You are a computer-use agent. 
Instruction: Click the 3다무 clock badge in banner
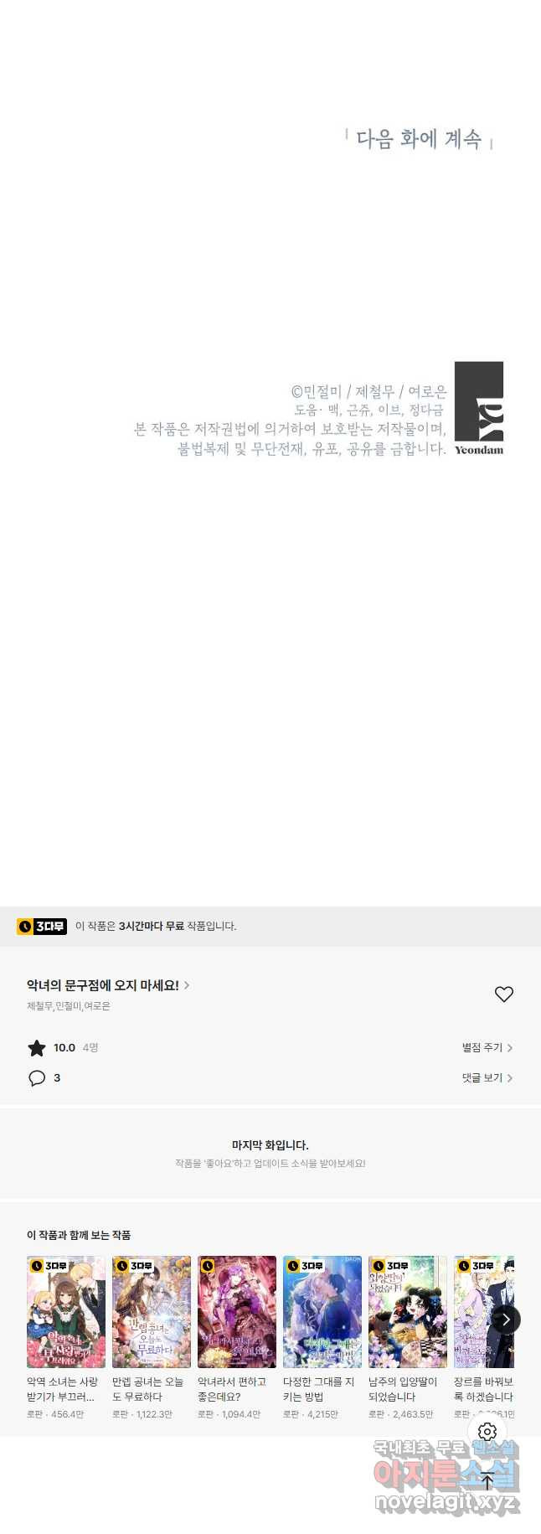pos(42,927)
